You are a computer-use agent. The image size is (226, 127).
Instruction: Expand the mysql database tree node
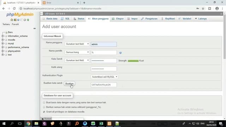pos(2,43)
